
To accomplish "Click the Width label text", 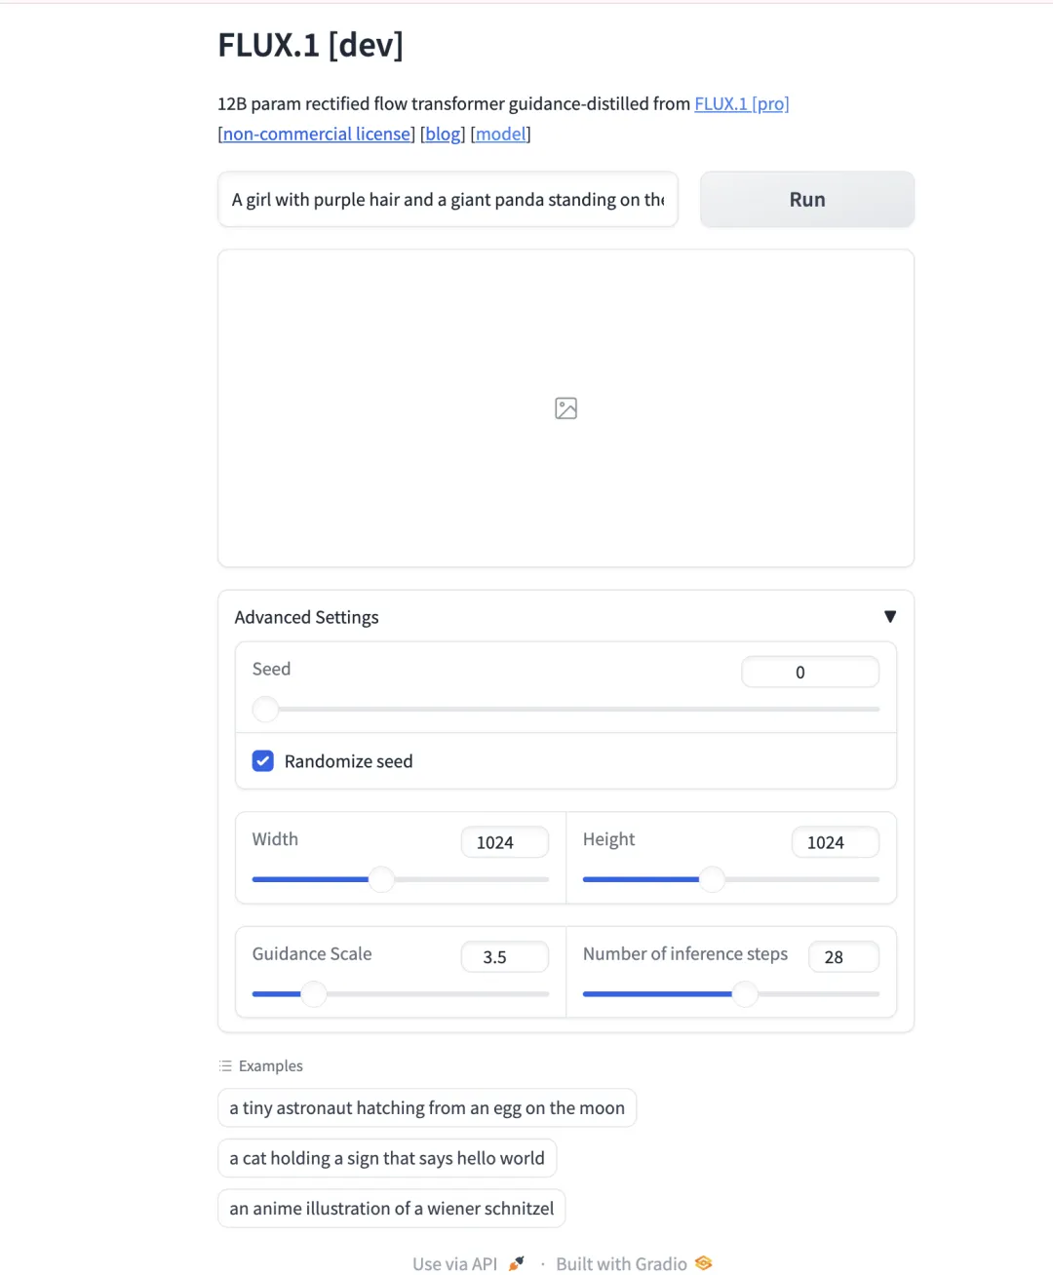I will click(x=275, y=839).
